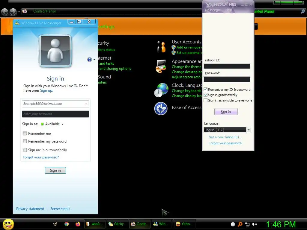This screenshot has width=307, height=230.
Task: Switch to the win8 taskbar window
Action: pyautogui.click(x=95, y=224)
